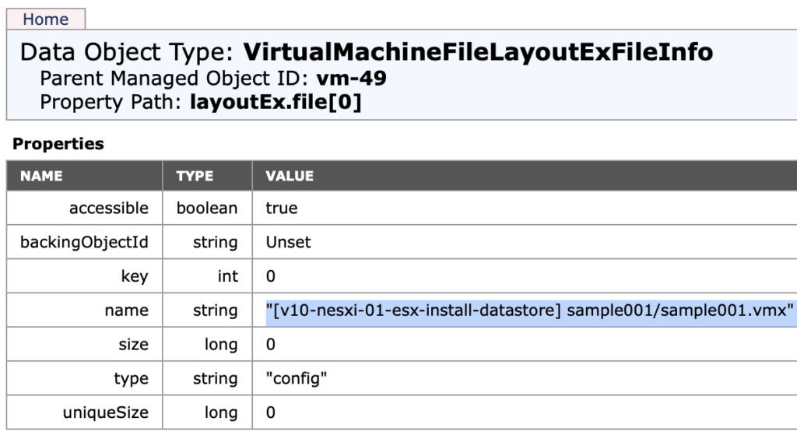Image resolution: width=797 pixels, height=435 pixels.
Task: Click the TYPE column header
Action: [x=195, y=176]
